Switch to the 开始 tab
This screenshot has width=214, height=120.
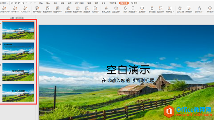point(41,3)
